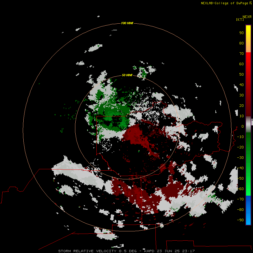The width and height of the screenshot is (253, 253).
Task: Click the 20 value on velocity scale
Action: click(x=241, y=105)
